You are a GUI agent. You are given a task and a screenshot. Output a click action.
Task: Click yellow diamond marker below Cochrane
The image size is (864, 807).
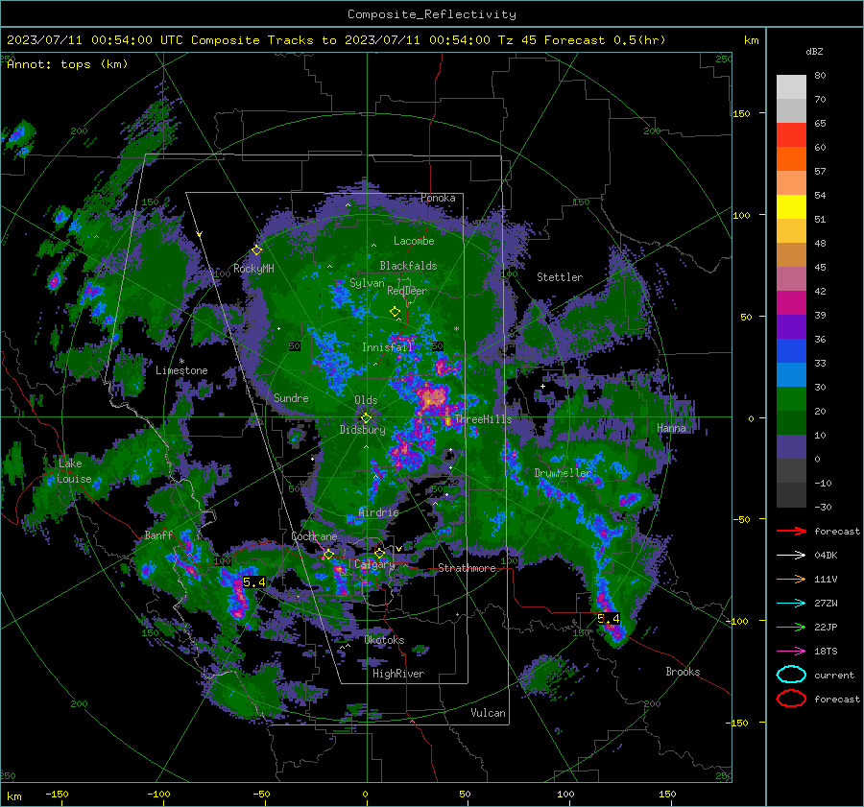click(x=329, y=555)
